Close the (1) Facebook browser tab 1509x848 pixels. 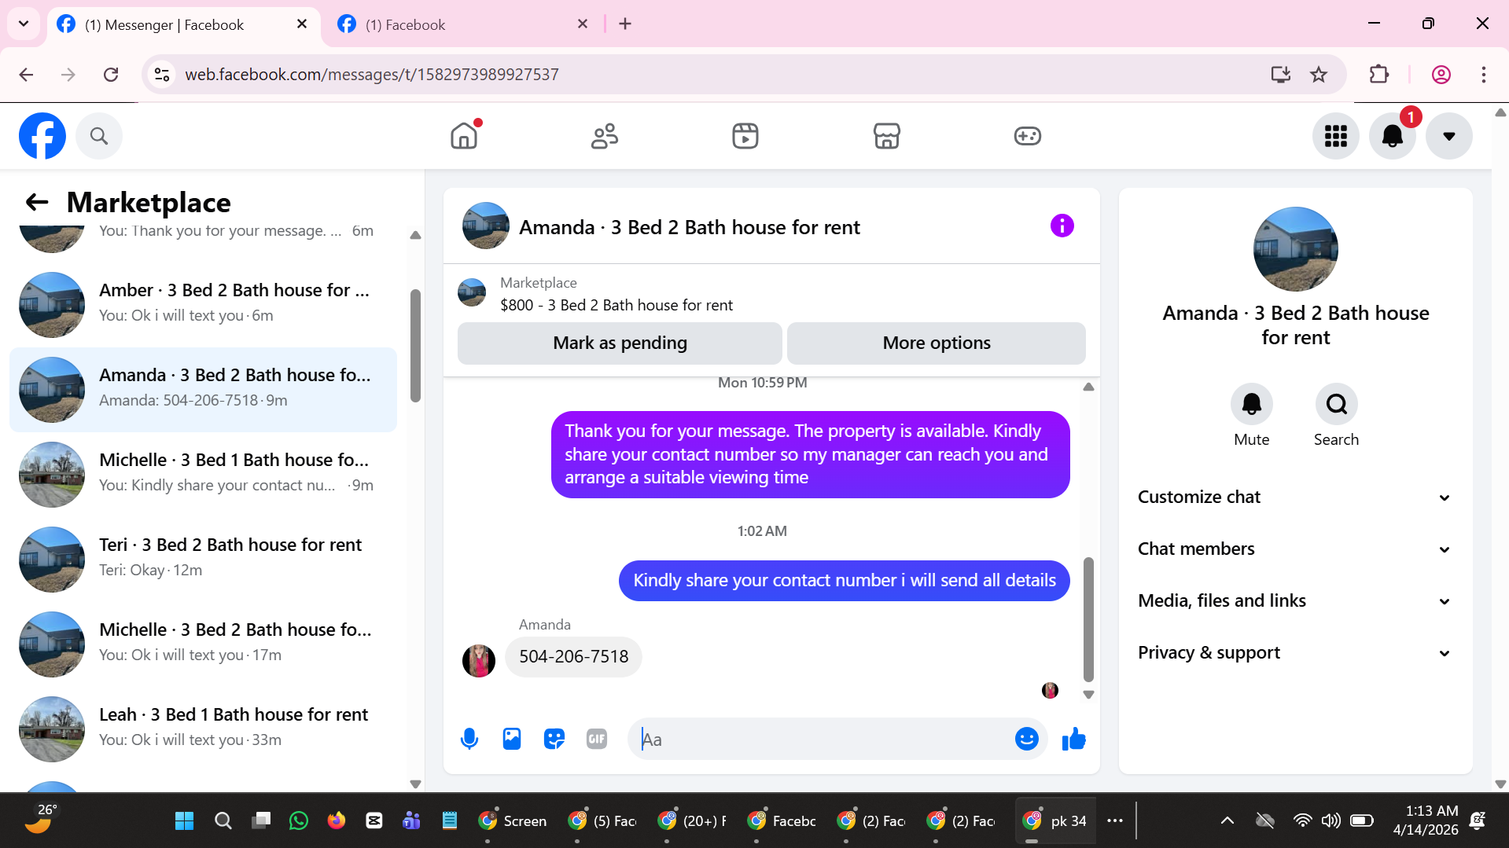583,24
